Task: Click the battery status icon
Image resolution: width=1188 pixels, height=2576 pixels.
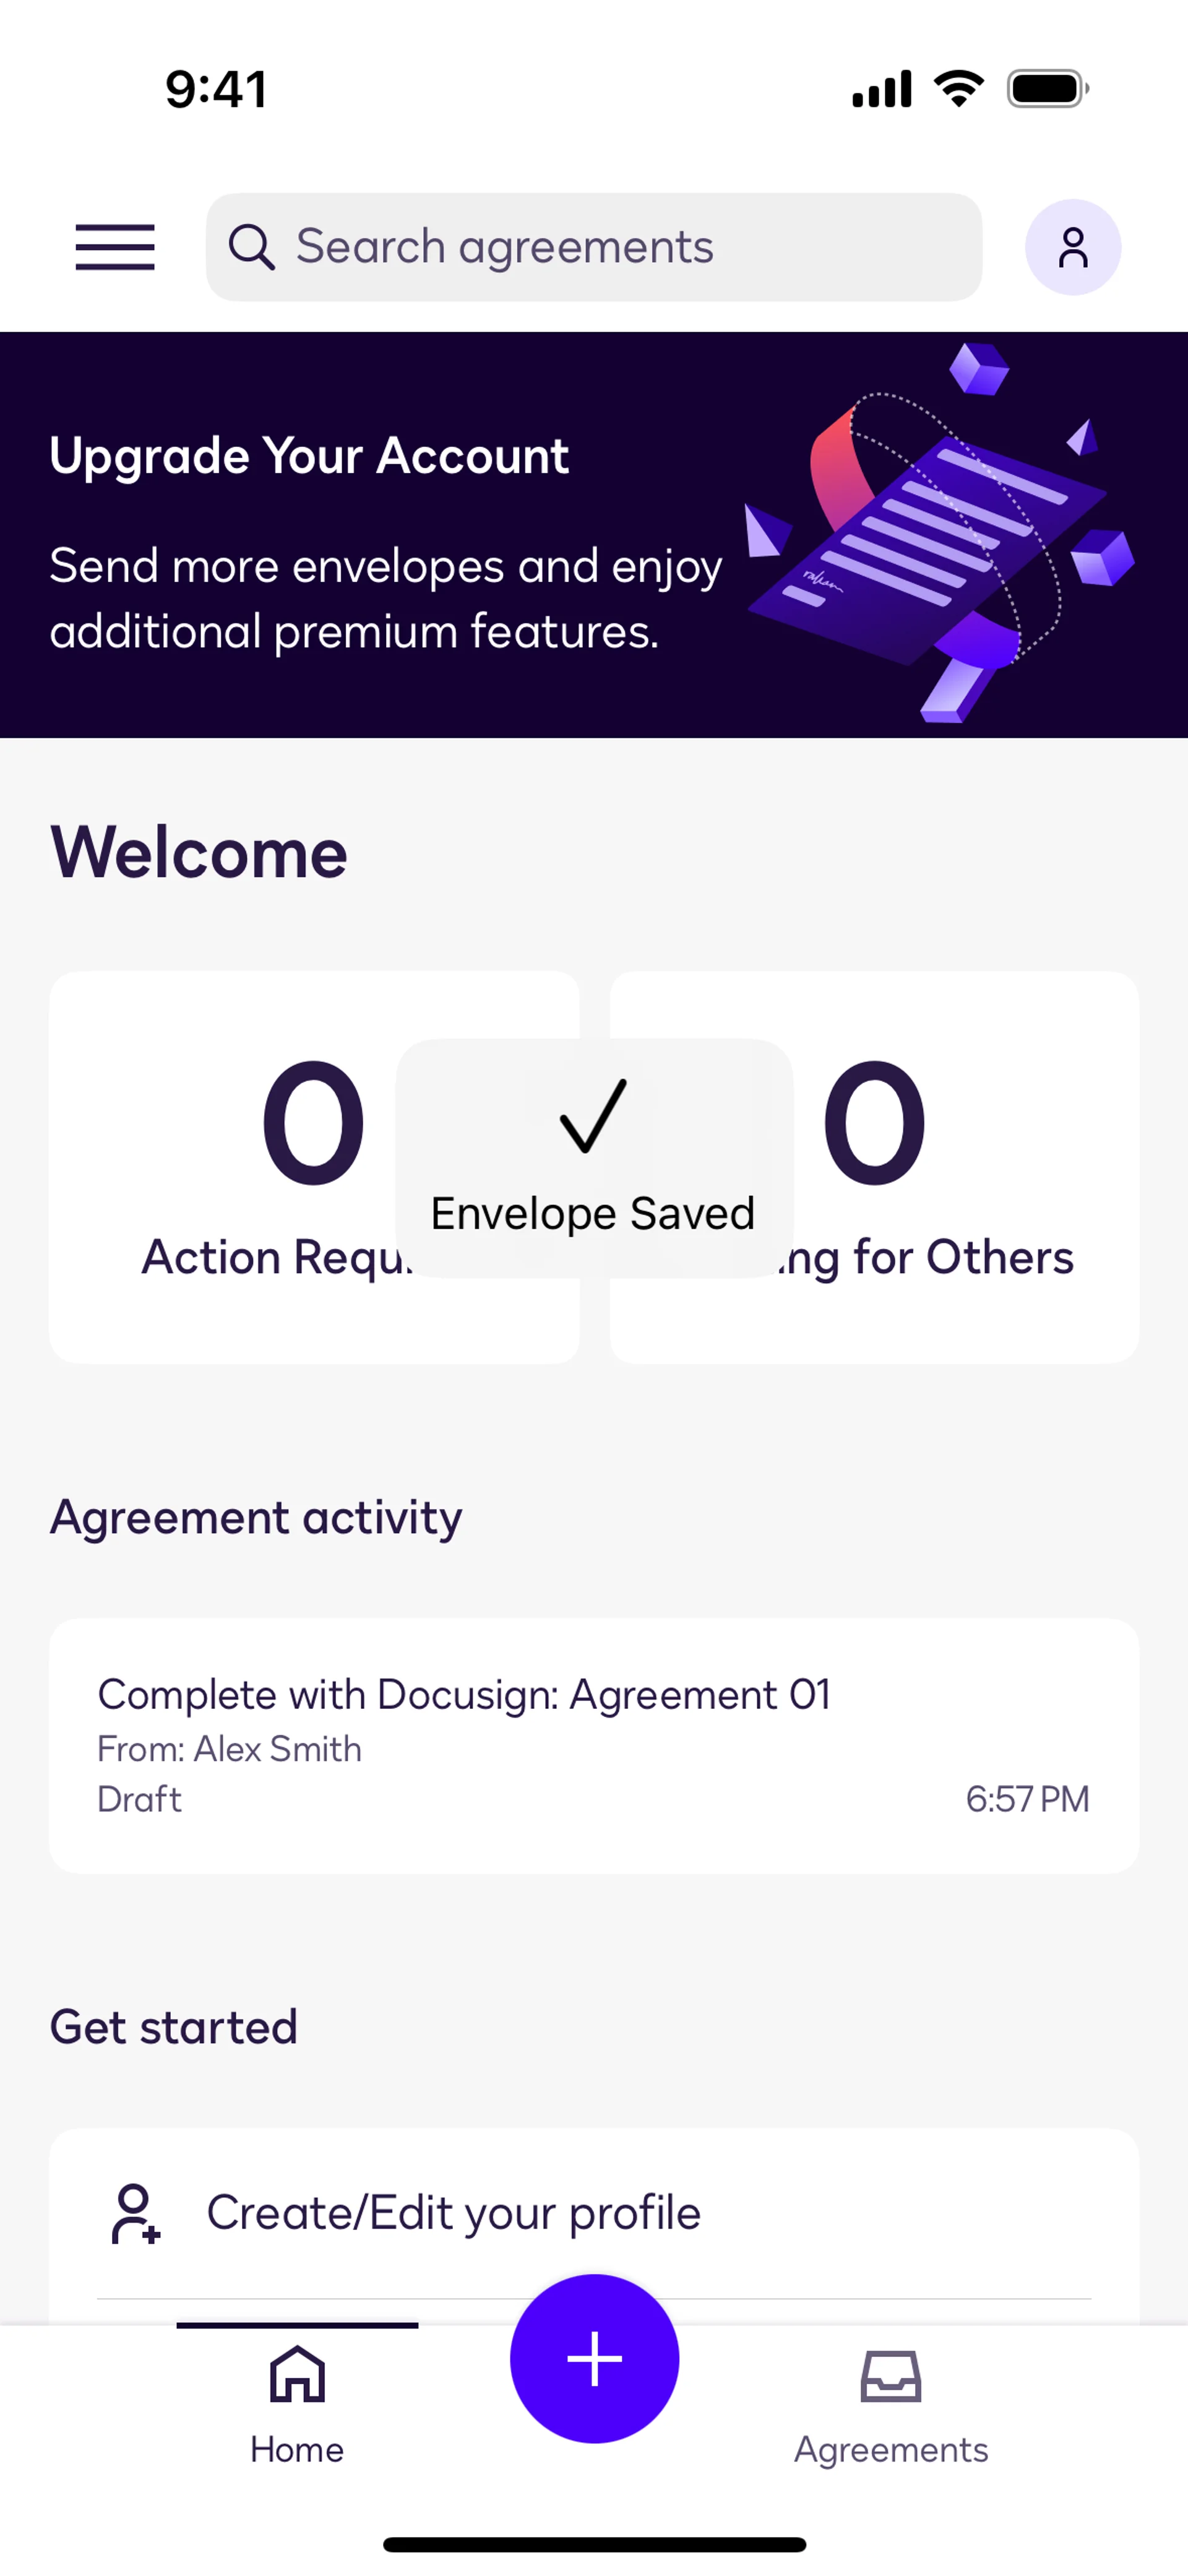Action: pyautogui.click(x=1047, y=89)
